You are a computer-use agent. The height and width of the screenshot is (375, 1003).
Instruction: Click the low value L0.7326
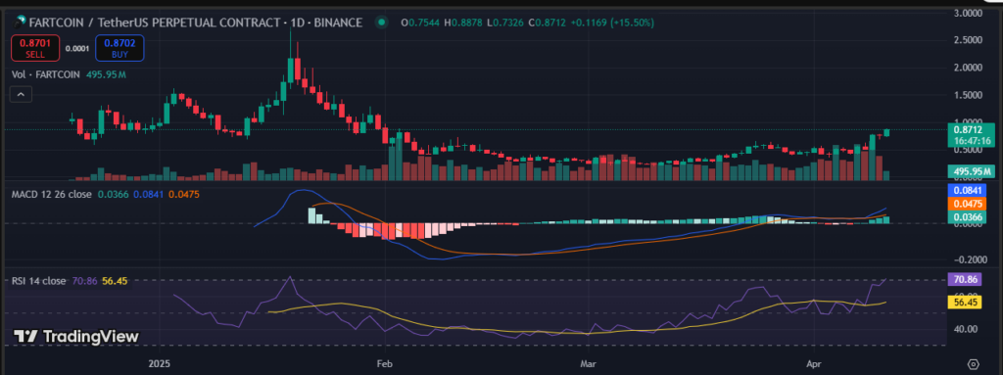(504, 23)
